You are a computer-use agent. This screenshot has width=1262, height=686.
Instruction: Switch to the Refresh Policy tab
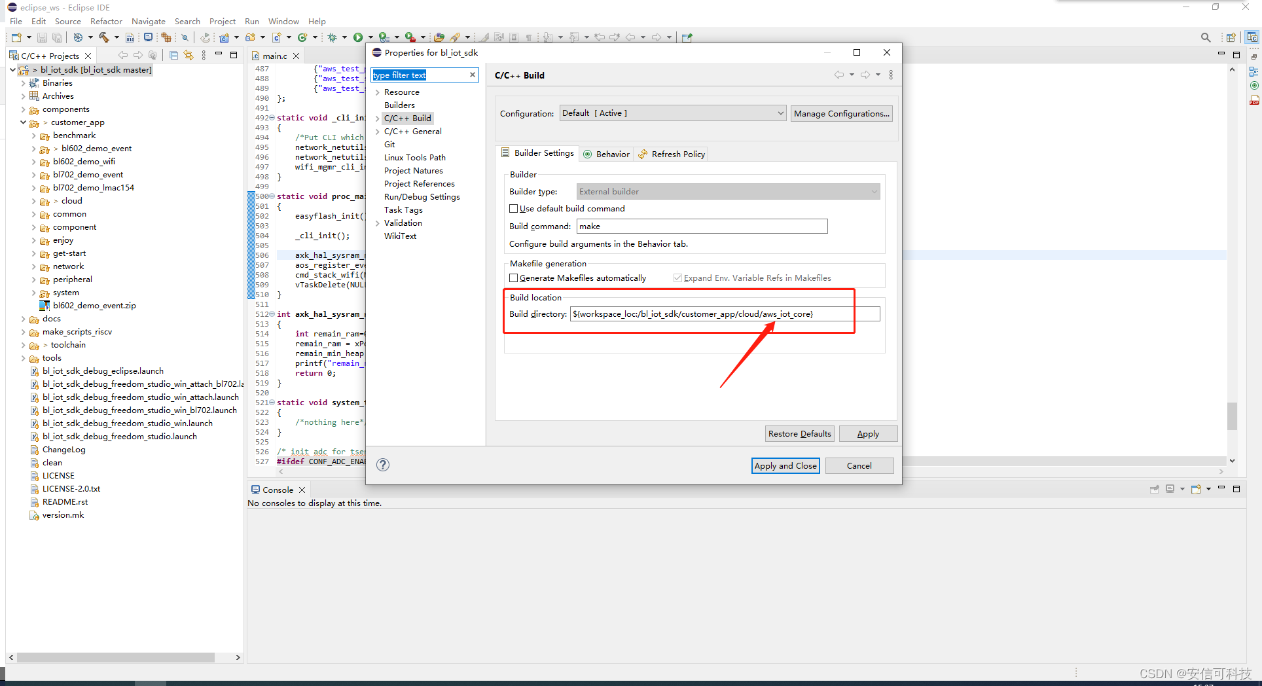(x=672, y=154)
